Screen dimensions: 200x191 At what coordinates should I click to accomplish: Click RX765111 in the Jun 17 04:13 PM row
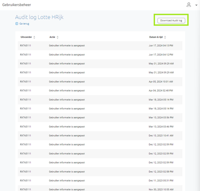click(25, 45)
